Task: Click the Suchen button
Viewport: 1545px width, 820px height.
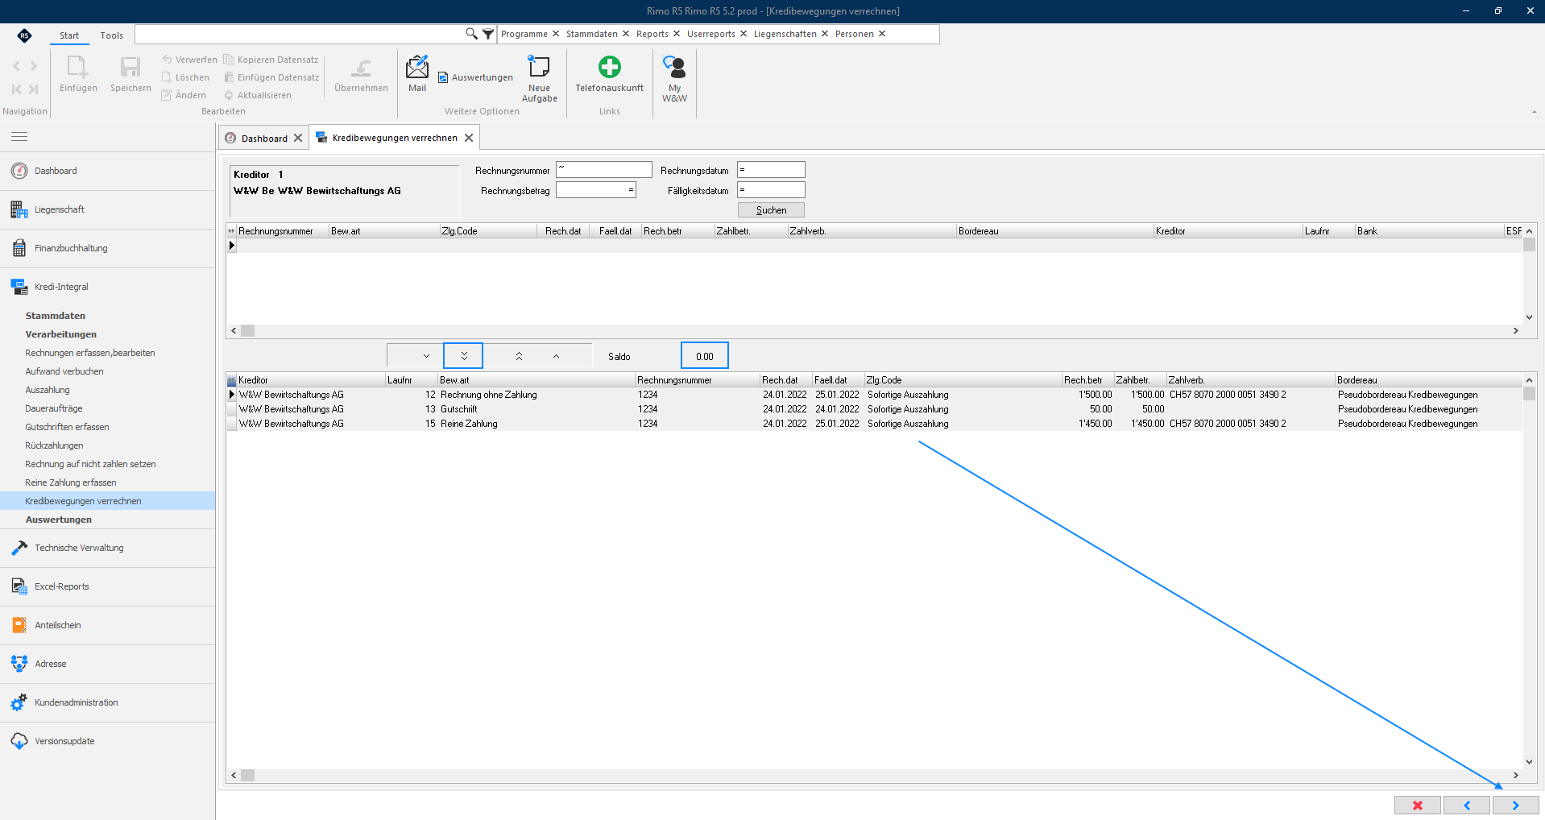Action: coord(771,210)
